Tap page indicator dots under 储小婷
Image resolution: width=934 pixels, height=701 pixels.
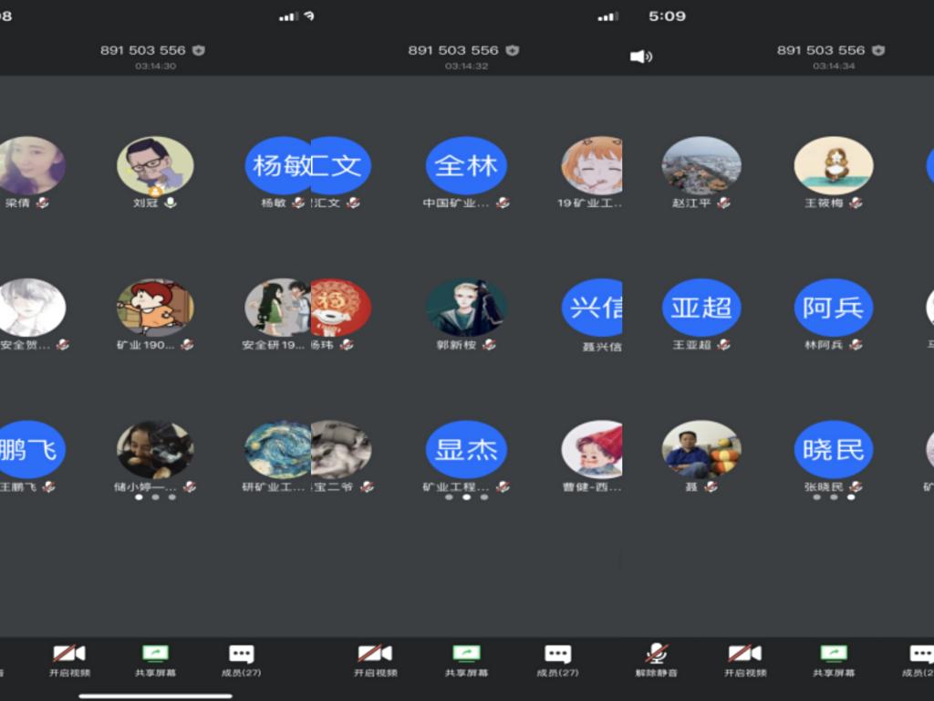pyautogui.click(x=155, y=497)
